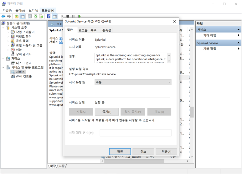Toggle the Show/Hide Action Pane icon
The image size is (242, 174).
click(x=54, y=16)
